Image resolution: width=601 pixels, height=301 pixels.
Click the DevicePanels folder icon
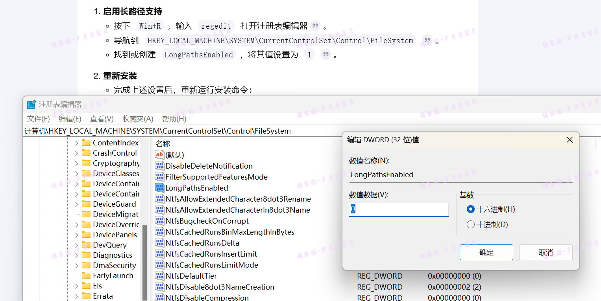[x=86, y=235]
